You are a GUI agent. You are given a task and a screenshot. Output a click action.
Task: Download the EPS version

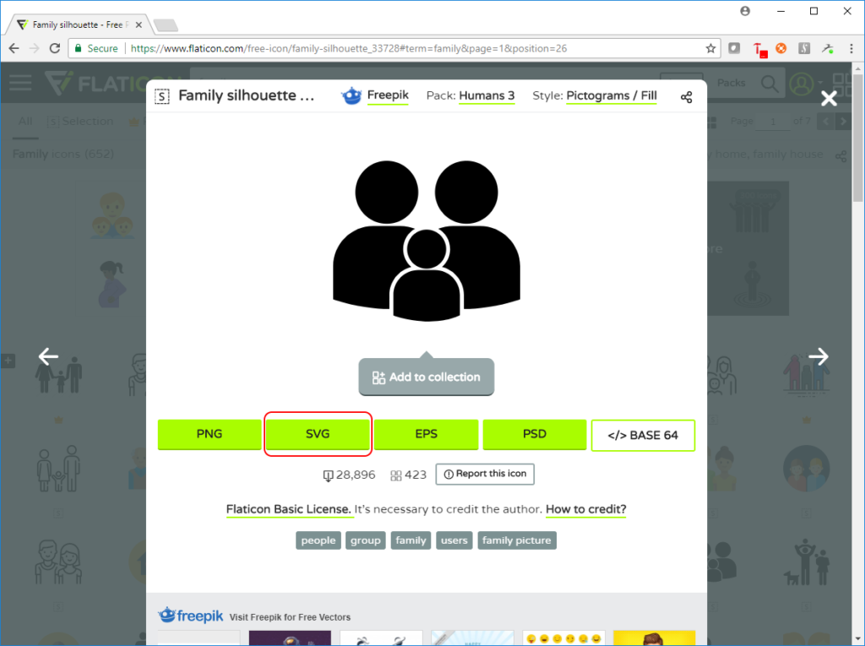coord(426,434)
